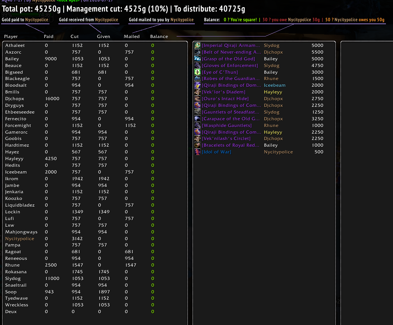The image size is (393, 325).
Task: Click the Robes of the Guardian icon
Action: 197,79
